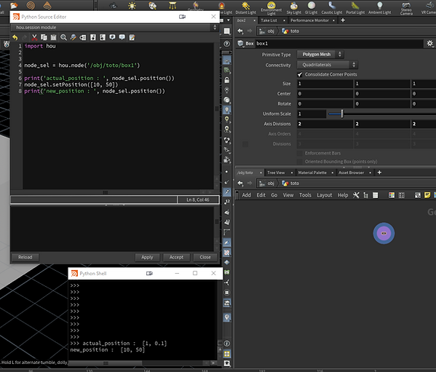This screenshot has width=436, height=372.
Task: Click the first Size value field
Action: click(325, 84)
